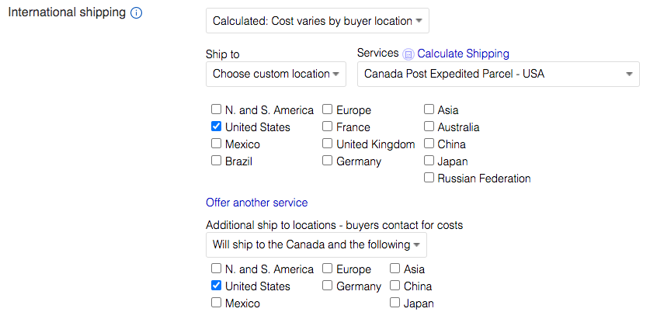Enable the Brazil checkbox

tap(216, 161)
